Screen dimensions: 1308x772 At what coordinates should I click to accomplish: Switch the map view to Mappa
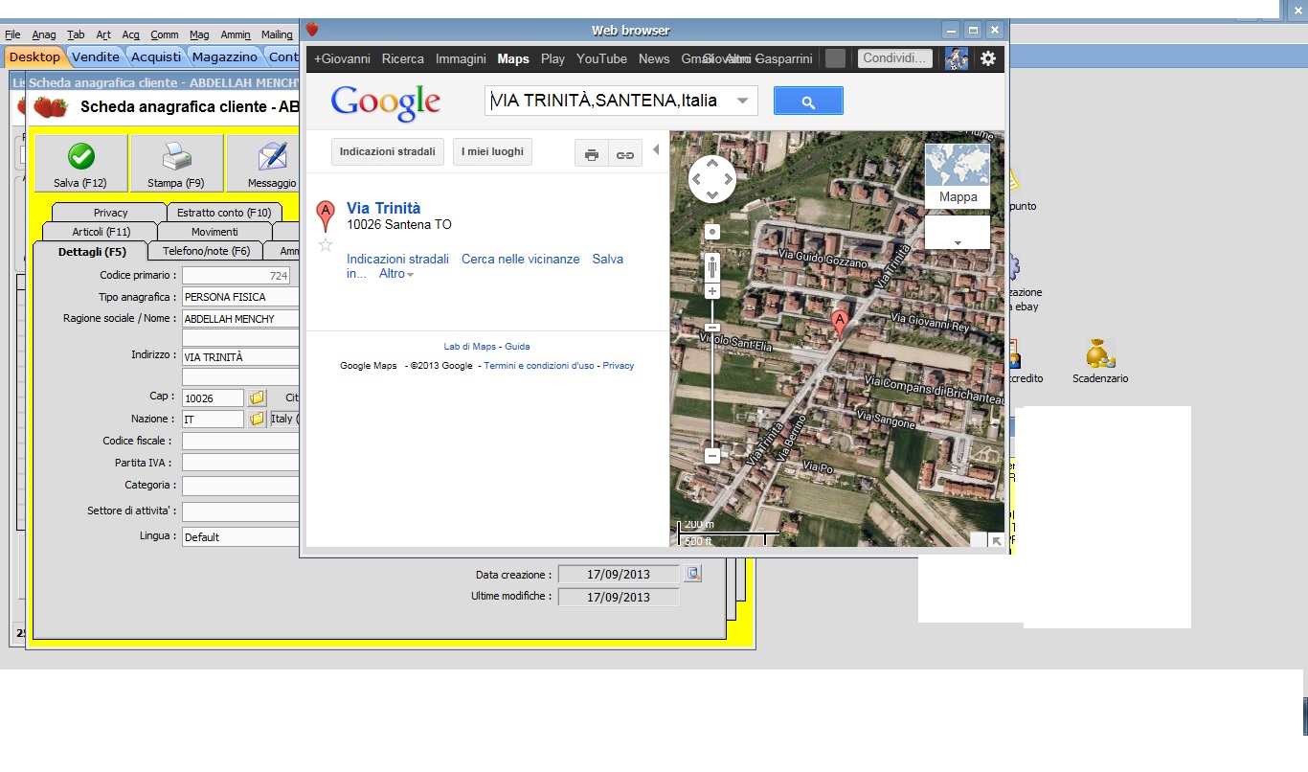958,176
